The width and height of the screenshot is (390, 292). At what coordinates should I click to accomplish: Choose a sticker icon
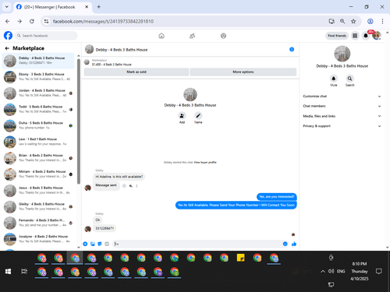pos(100,244)
